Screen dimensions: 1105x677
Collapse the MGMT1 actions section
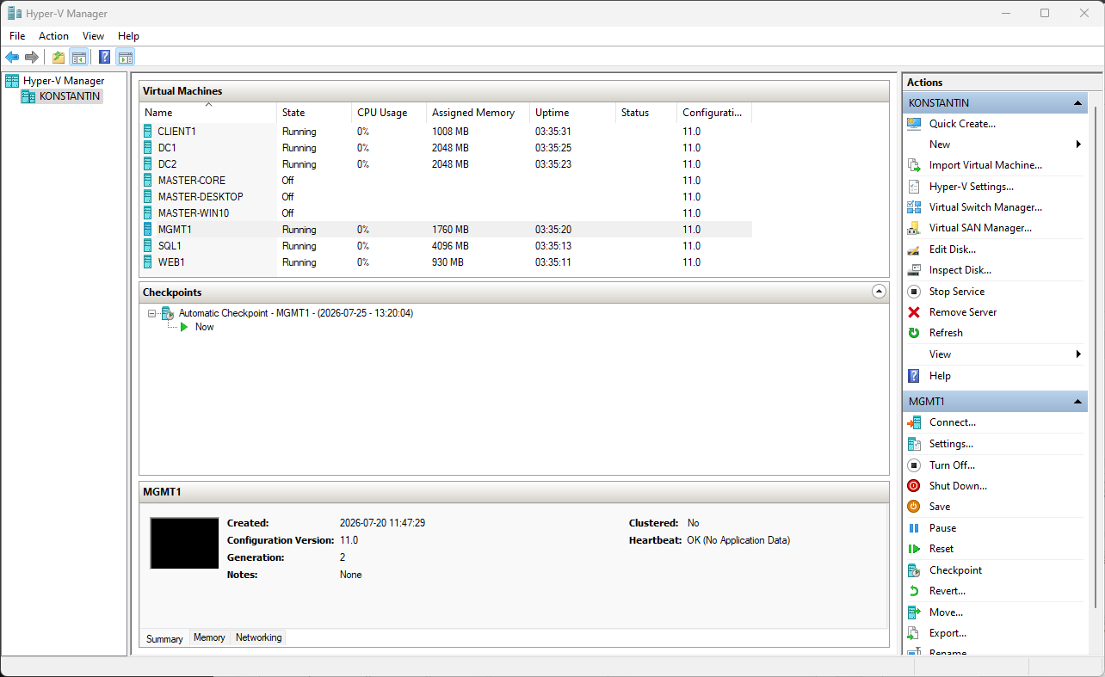pos(1078,402)
